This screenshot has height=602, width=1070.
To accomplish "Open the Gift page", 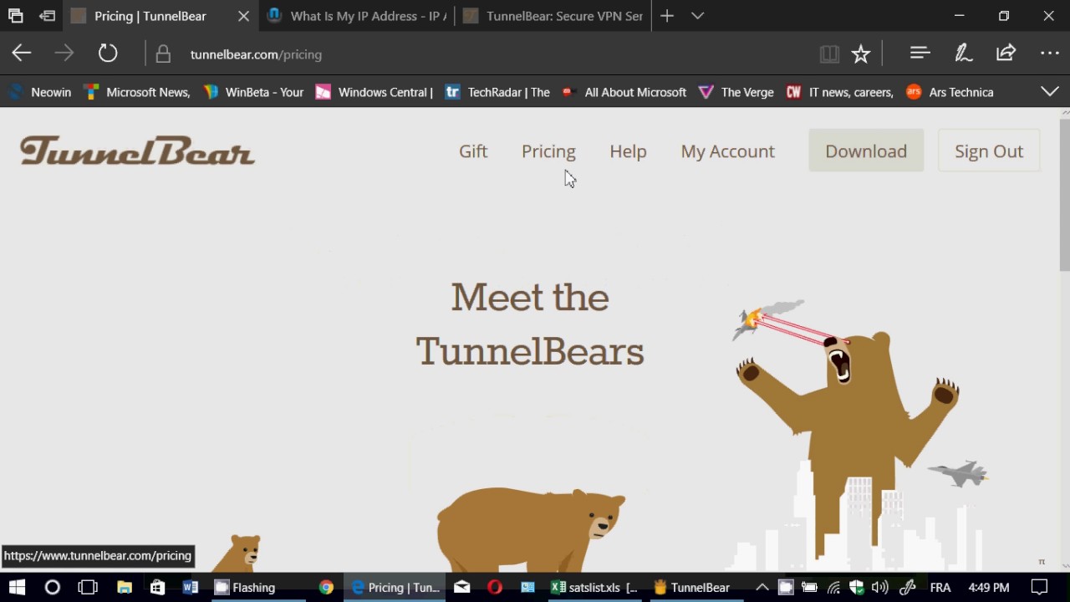I will click(x=473, y=151).
